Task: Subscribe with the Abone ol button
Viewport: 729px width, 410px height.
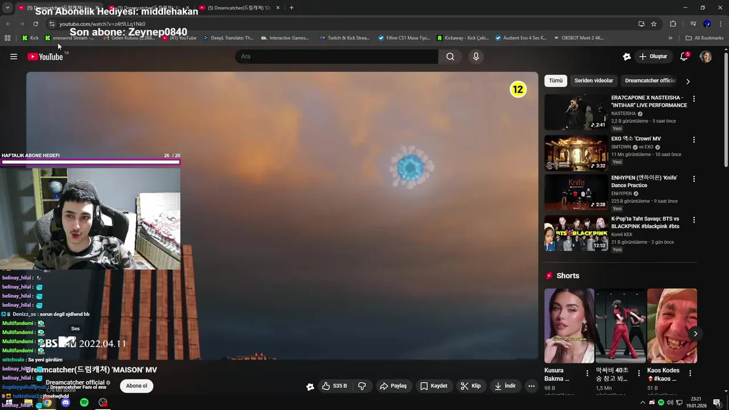Action: point(137,386)
